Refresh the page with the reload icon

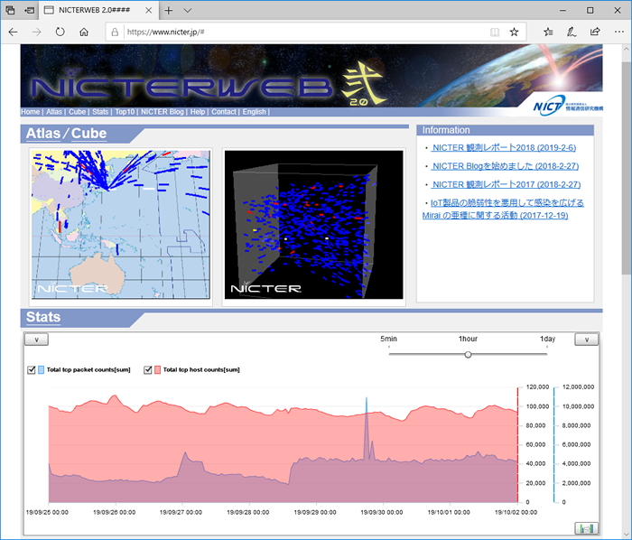point(60,32)
